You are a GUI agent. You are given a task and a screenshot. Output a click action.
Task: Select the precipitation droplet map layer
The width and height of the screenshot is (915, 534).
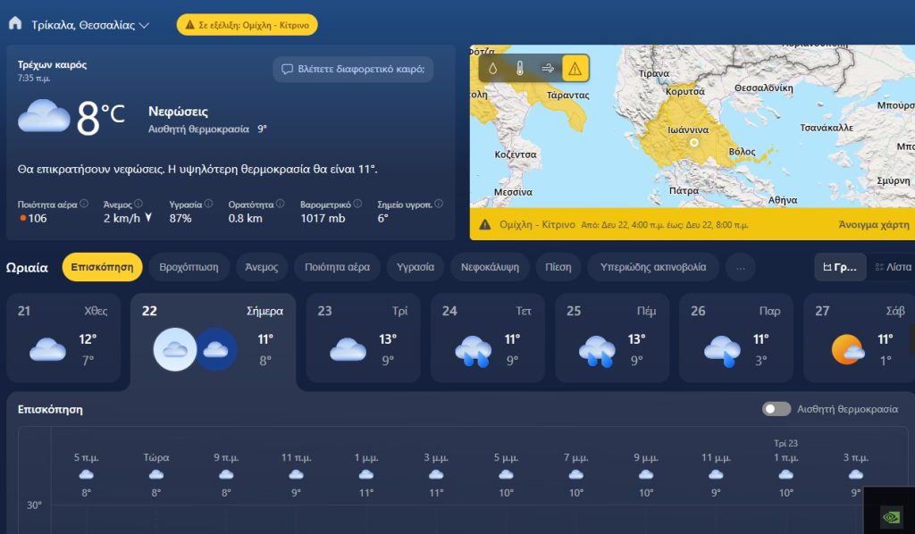click(x=493, y=68)
